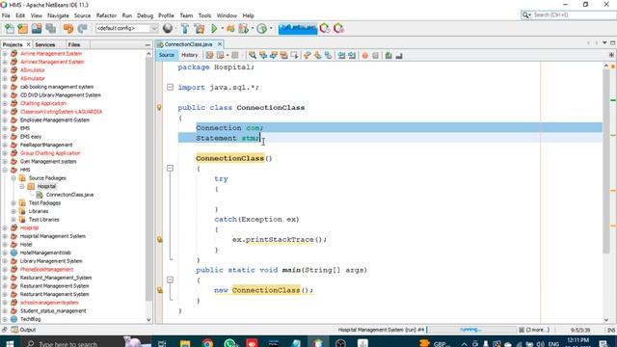Click the Redo arrow icon
Screen dimensions: 617x347
82,28
